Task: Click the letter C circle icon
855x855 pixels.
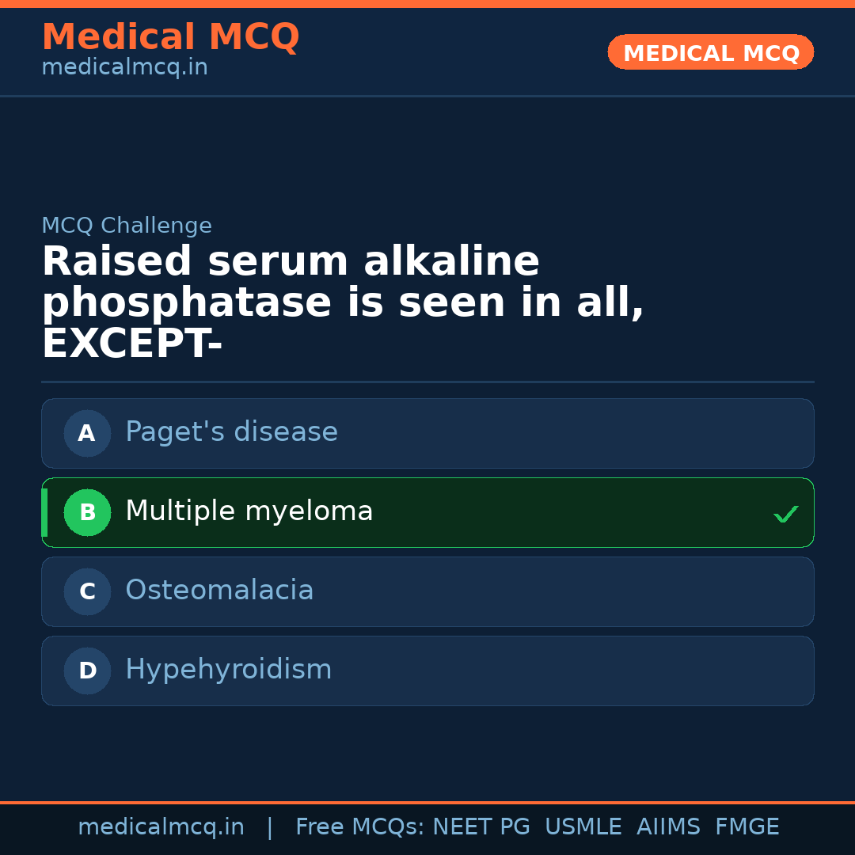Action: click(87, 591)
